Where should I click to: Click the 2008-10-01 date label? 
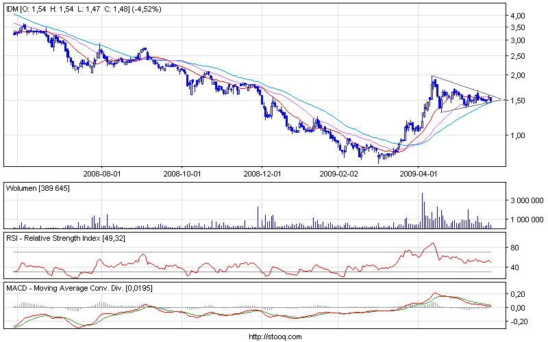(x=182, y=174)
